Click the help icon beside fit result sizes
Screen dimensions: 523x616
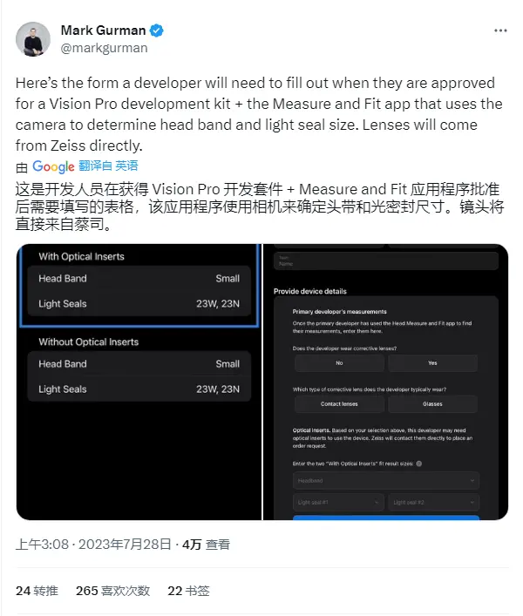(419, 464)
